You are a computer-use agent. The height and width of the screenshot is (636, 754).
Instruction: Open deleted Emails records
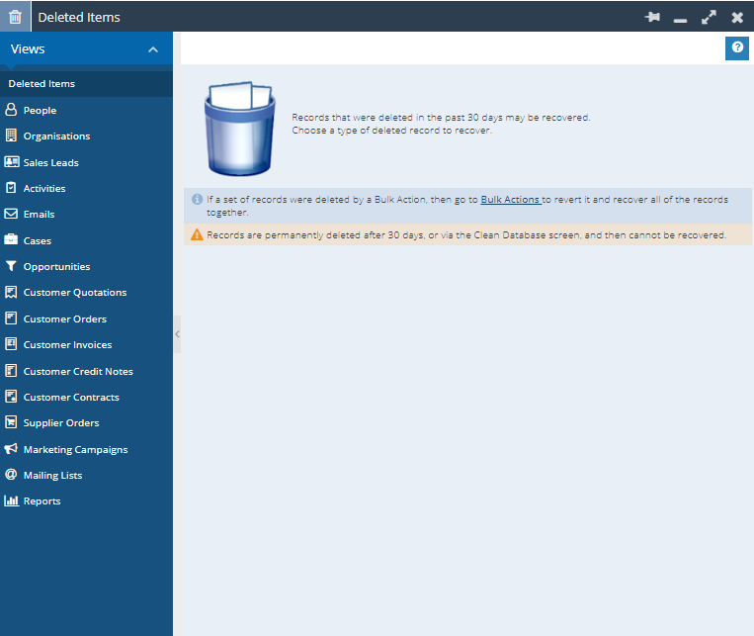coord(39,215)
